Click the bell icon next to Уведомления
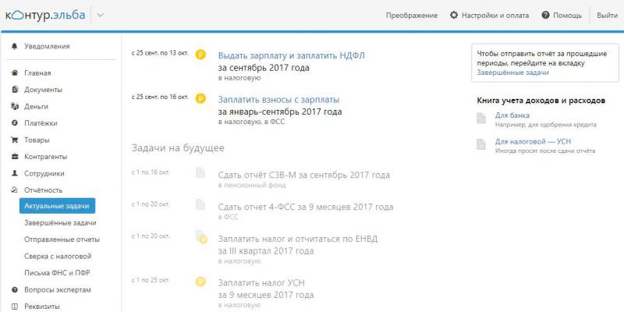624x312 pixels. pos(15,46)
